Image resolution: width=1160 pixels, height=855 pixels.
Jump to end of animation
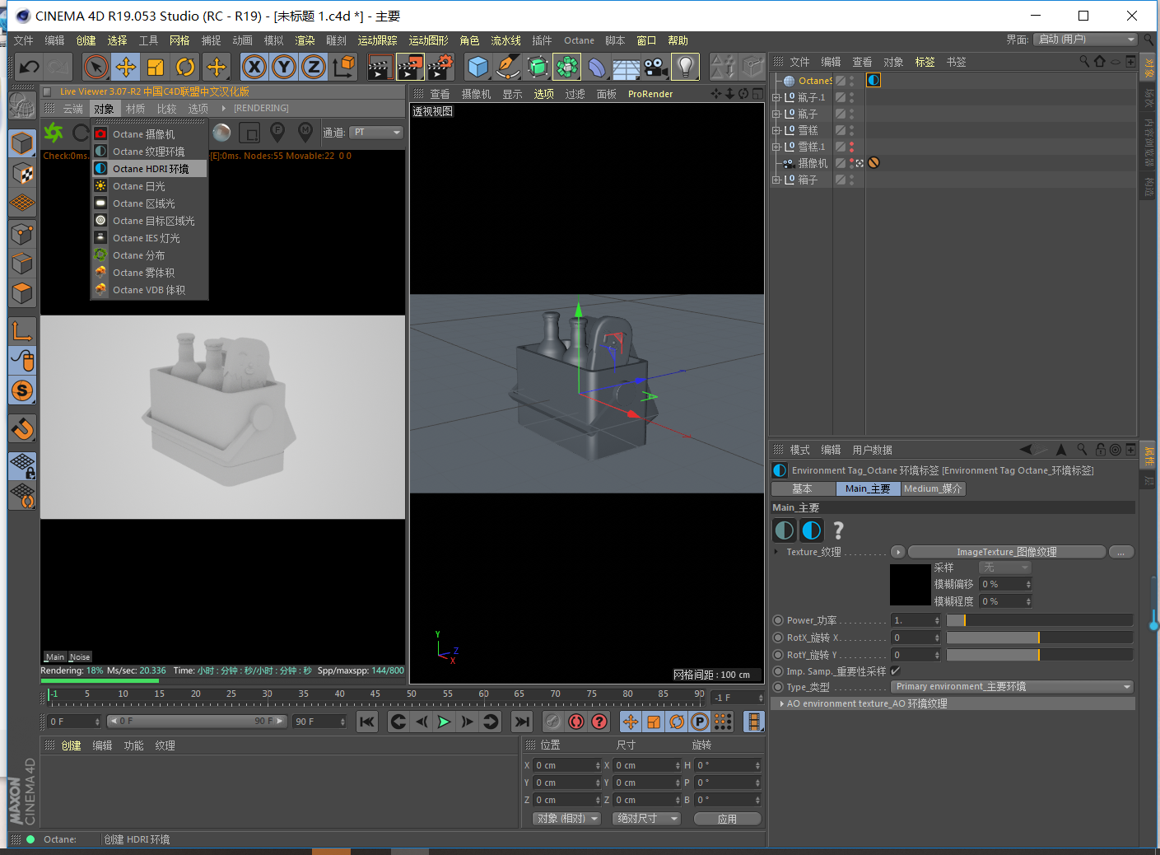tap(522, 722)
